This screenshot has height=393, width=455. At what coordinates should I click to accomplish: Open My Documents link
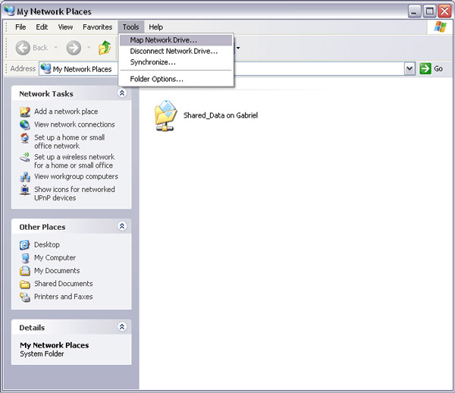click(57, 271)
